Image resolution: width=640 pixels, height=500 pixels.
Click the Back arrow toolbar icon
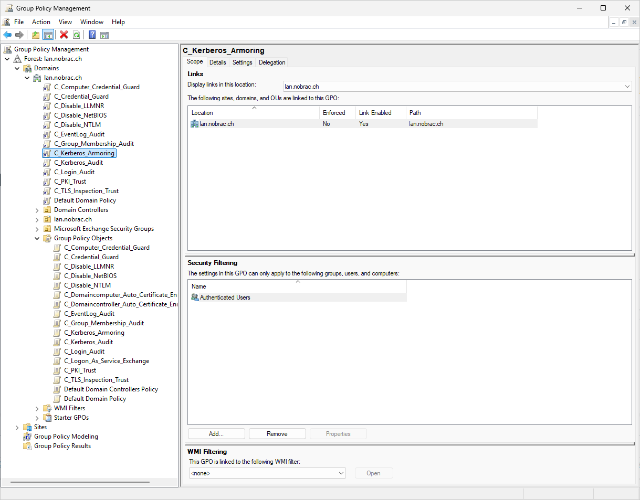tap(7, 35)
